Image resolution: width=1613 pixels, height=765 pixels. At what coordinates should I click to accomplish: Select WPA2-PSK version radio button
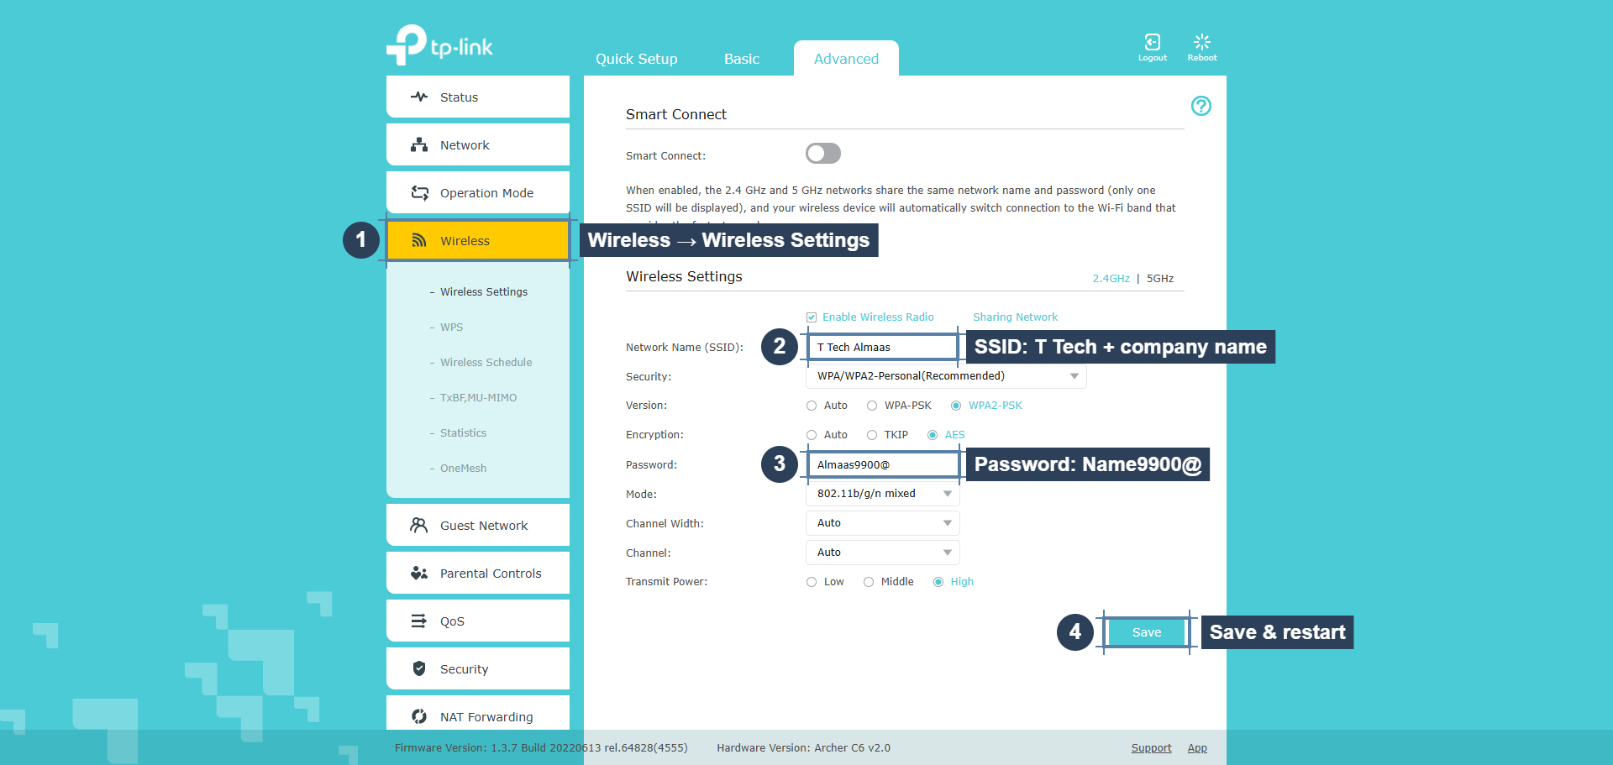click(956, 406)
